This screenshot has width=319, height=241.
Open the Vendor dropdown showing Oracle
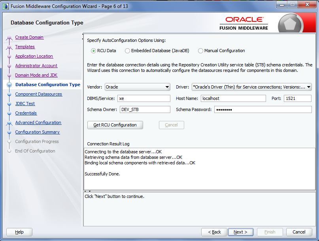click(x=138, y=87)
